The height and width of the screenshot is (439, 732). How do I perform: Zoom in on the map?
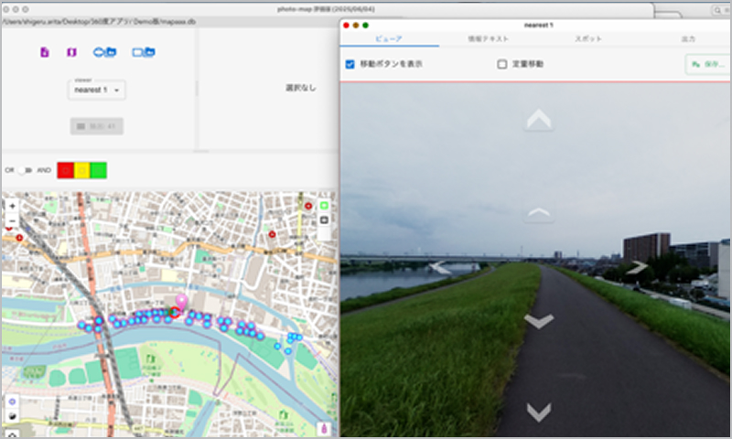point(12,206)
